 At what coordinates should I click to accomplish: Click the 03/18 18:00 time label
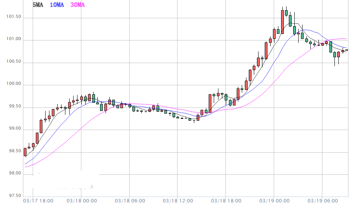(x=225, y=200)
